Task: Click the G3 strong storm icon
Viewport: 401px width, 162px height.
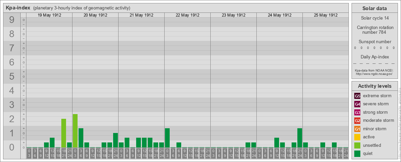Action: 358,112
